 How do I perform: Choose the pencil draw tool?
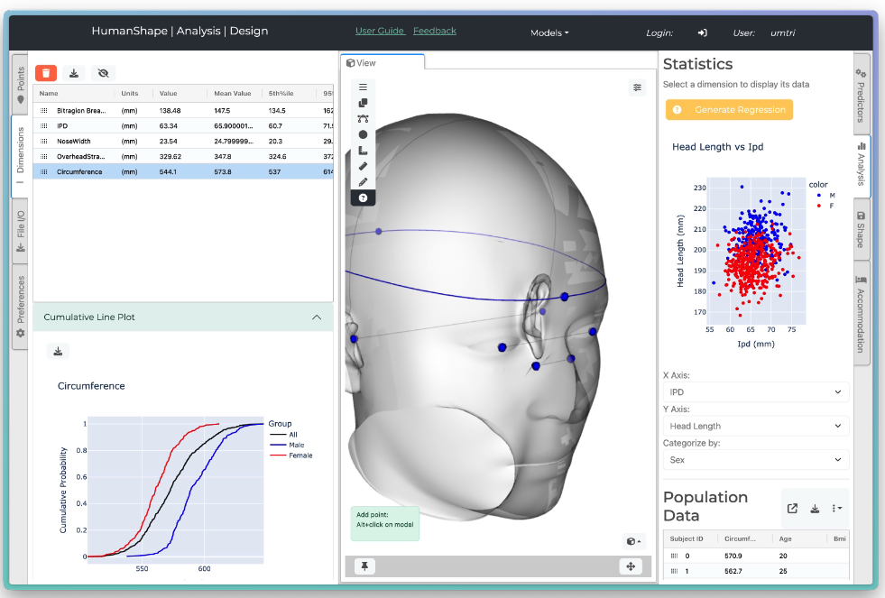[x=363, y=182]
